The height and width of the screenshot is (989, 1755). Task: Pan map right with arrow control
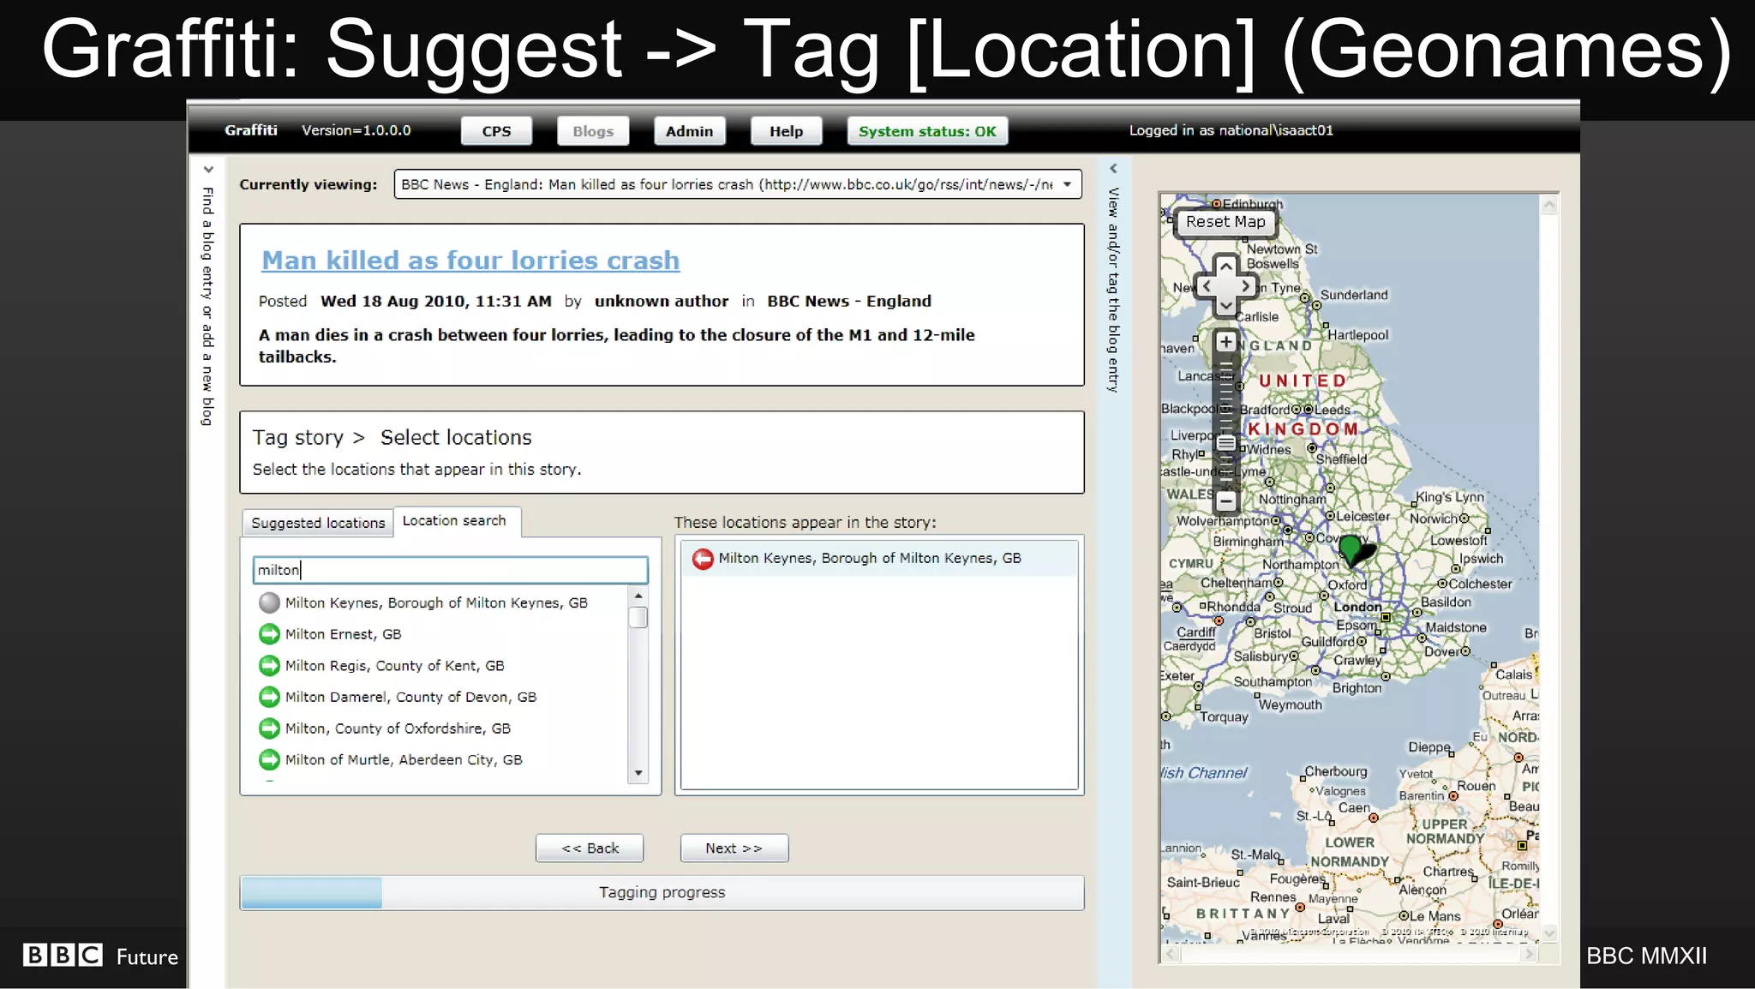[x=1246, y=286]
